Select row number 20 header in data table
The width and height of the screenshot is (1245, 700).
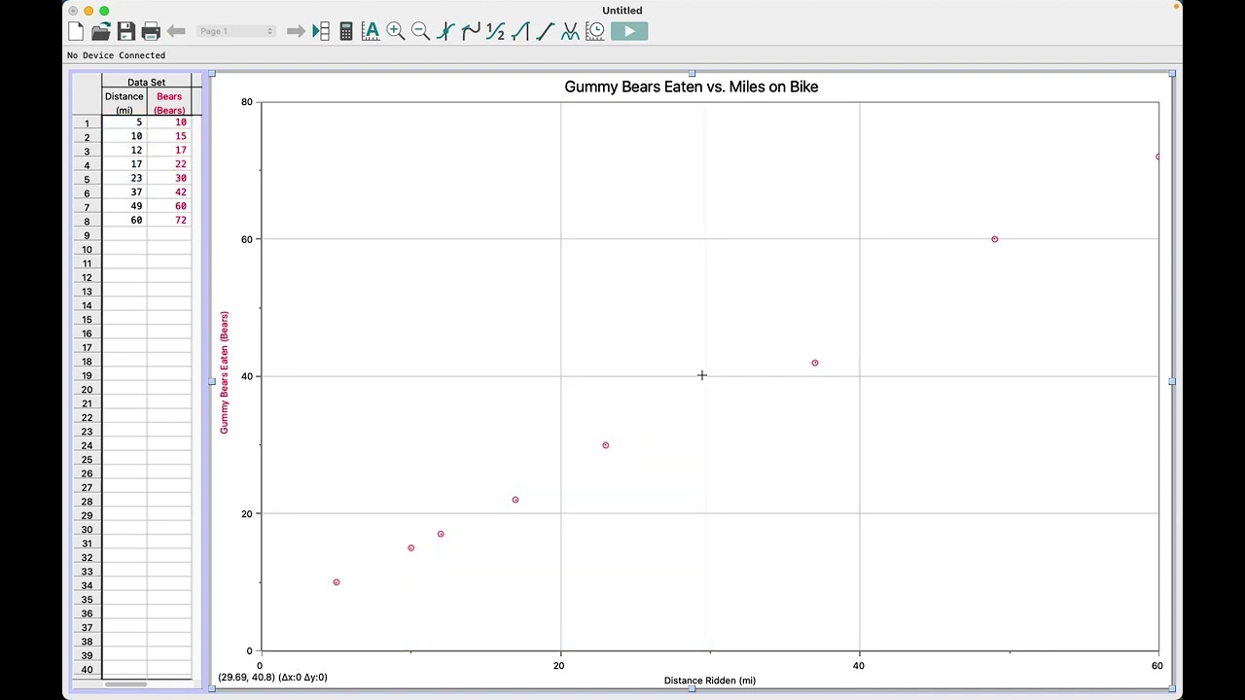click(x=87, y=390)
